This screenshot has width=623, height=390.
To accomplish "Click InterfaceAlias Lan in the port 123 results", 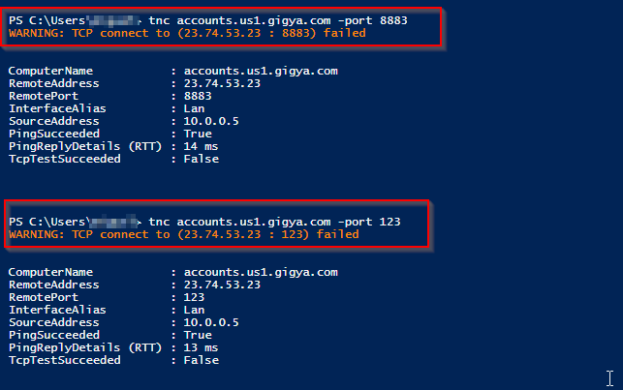I will click(x=195, y=311).
